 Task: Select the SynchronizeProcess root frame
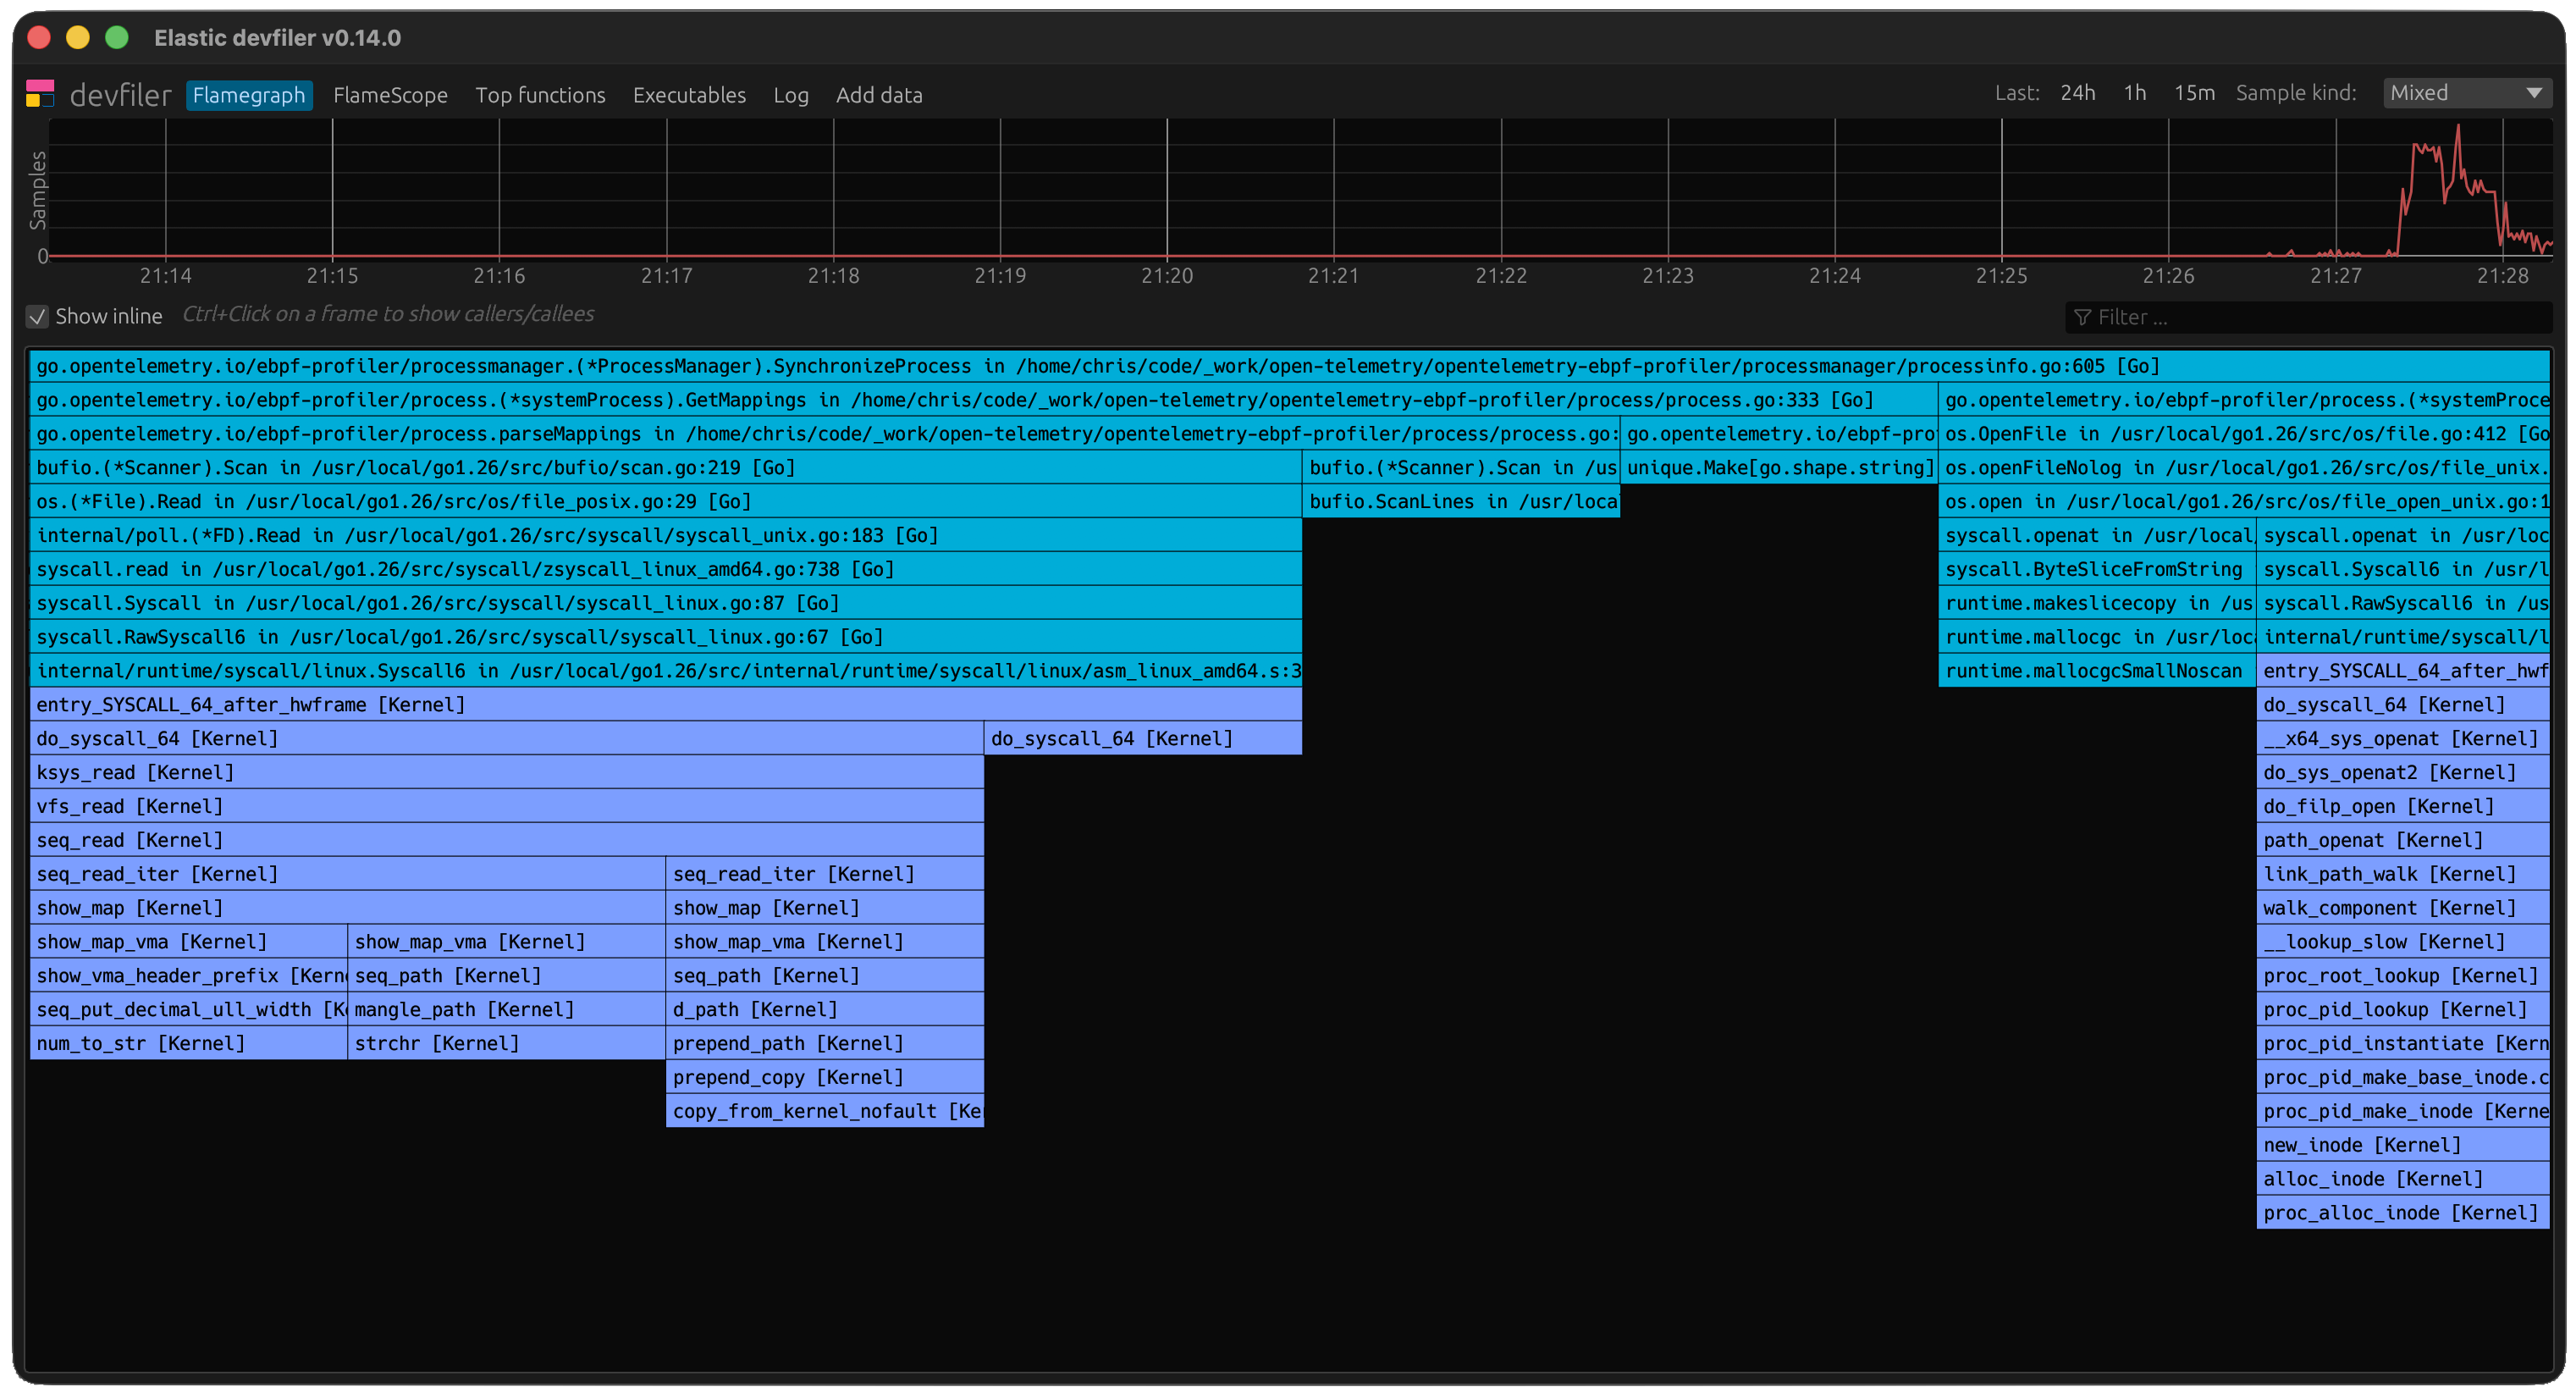tap(1000, 366)
